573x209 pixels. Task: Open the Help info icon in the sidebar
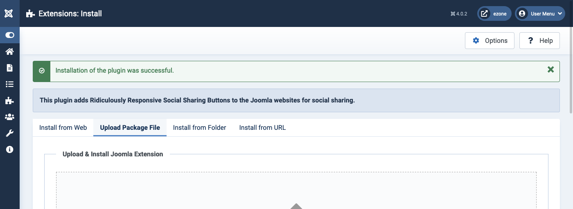(x=9, y=149)
